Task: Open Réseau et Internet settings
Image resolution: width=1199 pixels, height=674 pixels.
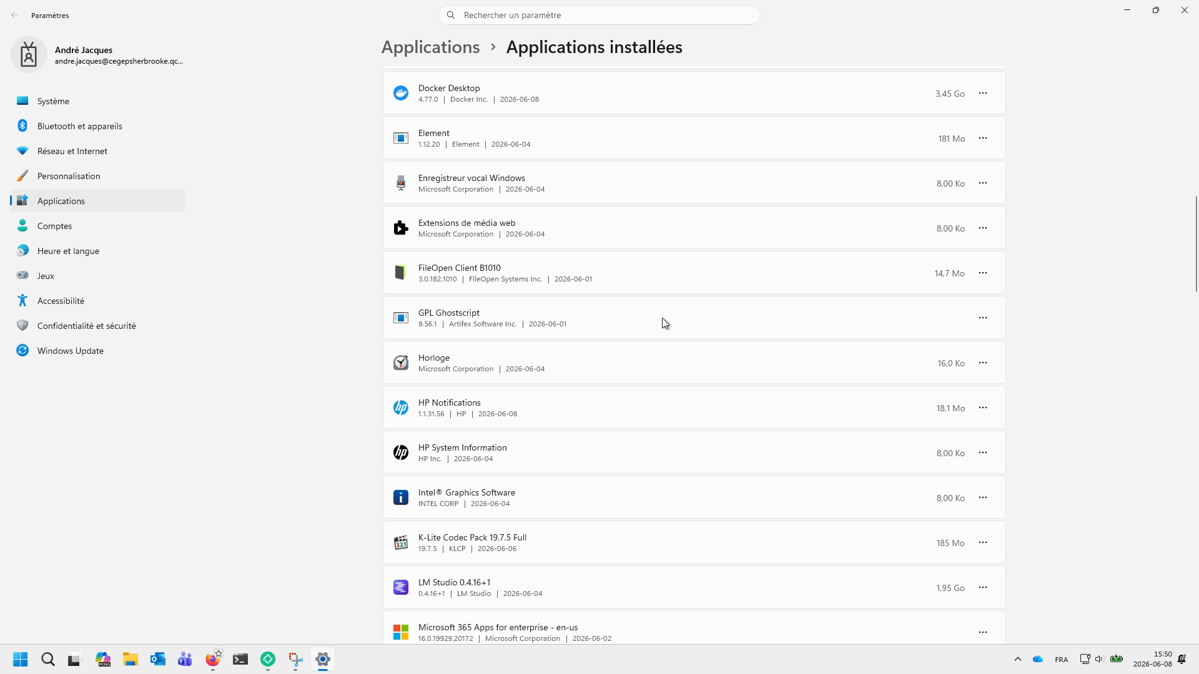Action: [97, 151]
